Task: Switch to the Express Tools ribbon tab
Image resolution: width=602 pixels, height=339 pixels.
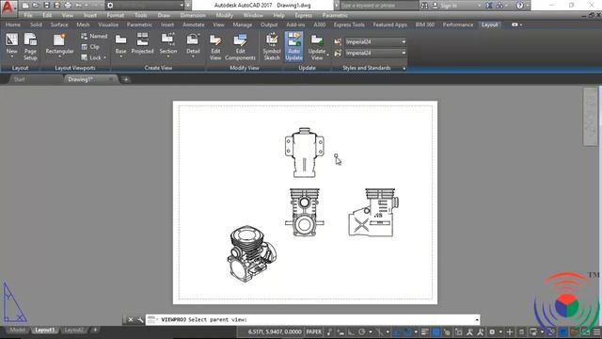Action: pyautogui.click(x=349, y=24)
